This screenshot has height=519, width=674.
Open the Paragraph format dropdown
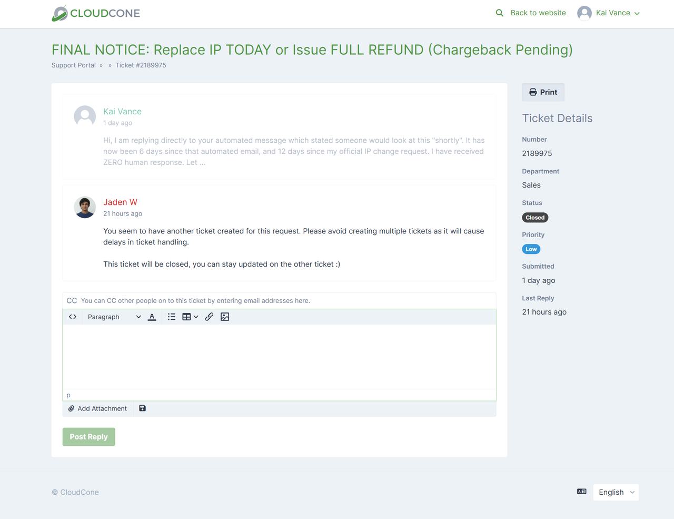[x=114, y=317]
